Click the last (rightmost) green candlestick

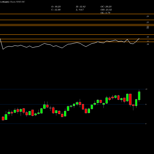[x=139, y=96]
